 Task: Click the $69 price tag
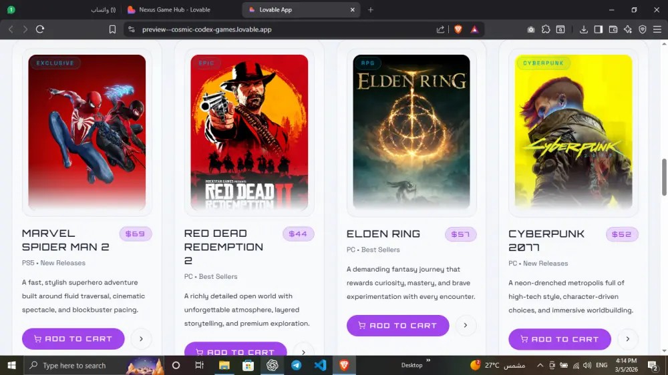click(x=136, y=234)
